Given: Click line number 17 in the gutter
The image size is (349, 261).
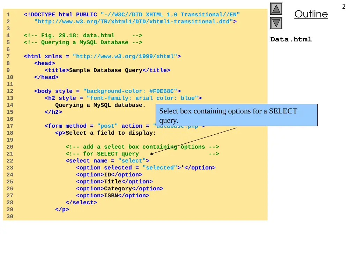Looking at the screenshot, I should click(10, 126).
